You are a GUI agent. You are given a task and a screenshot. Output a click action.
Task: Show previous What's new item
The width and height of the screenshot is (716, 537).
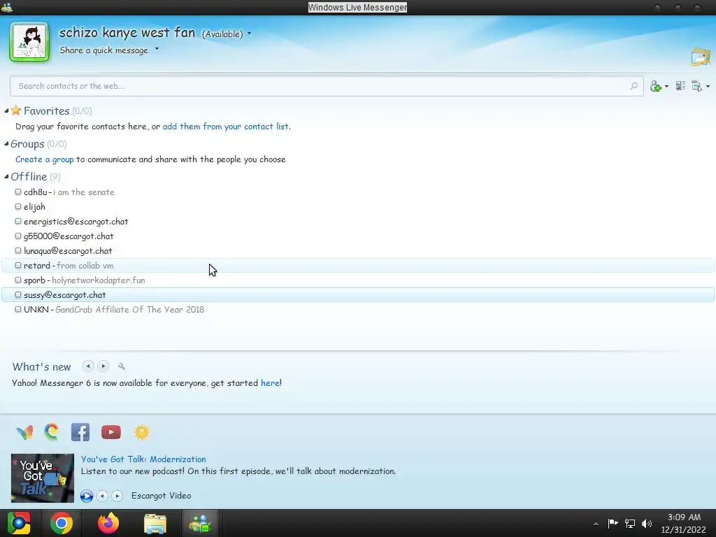88,366
